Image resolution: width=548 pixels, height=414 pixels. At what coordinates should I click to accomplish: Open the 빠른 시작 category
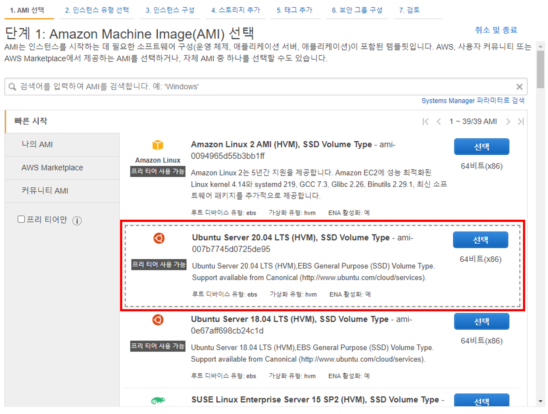pyautogui.click(x=62, y=121)
